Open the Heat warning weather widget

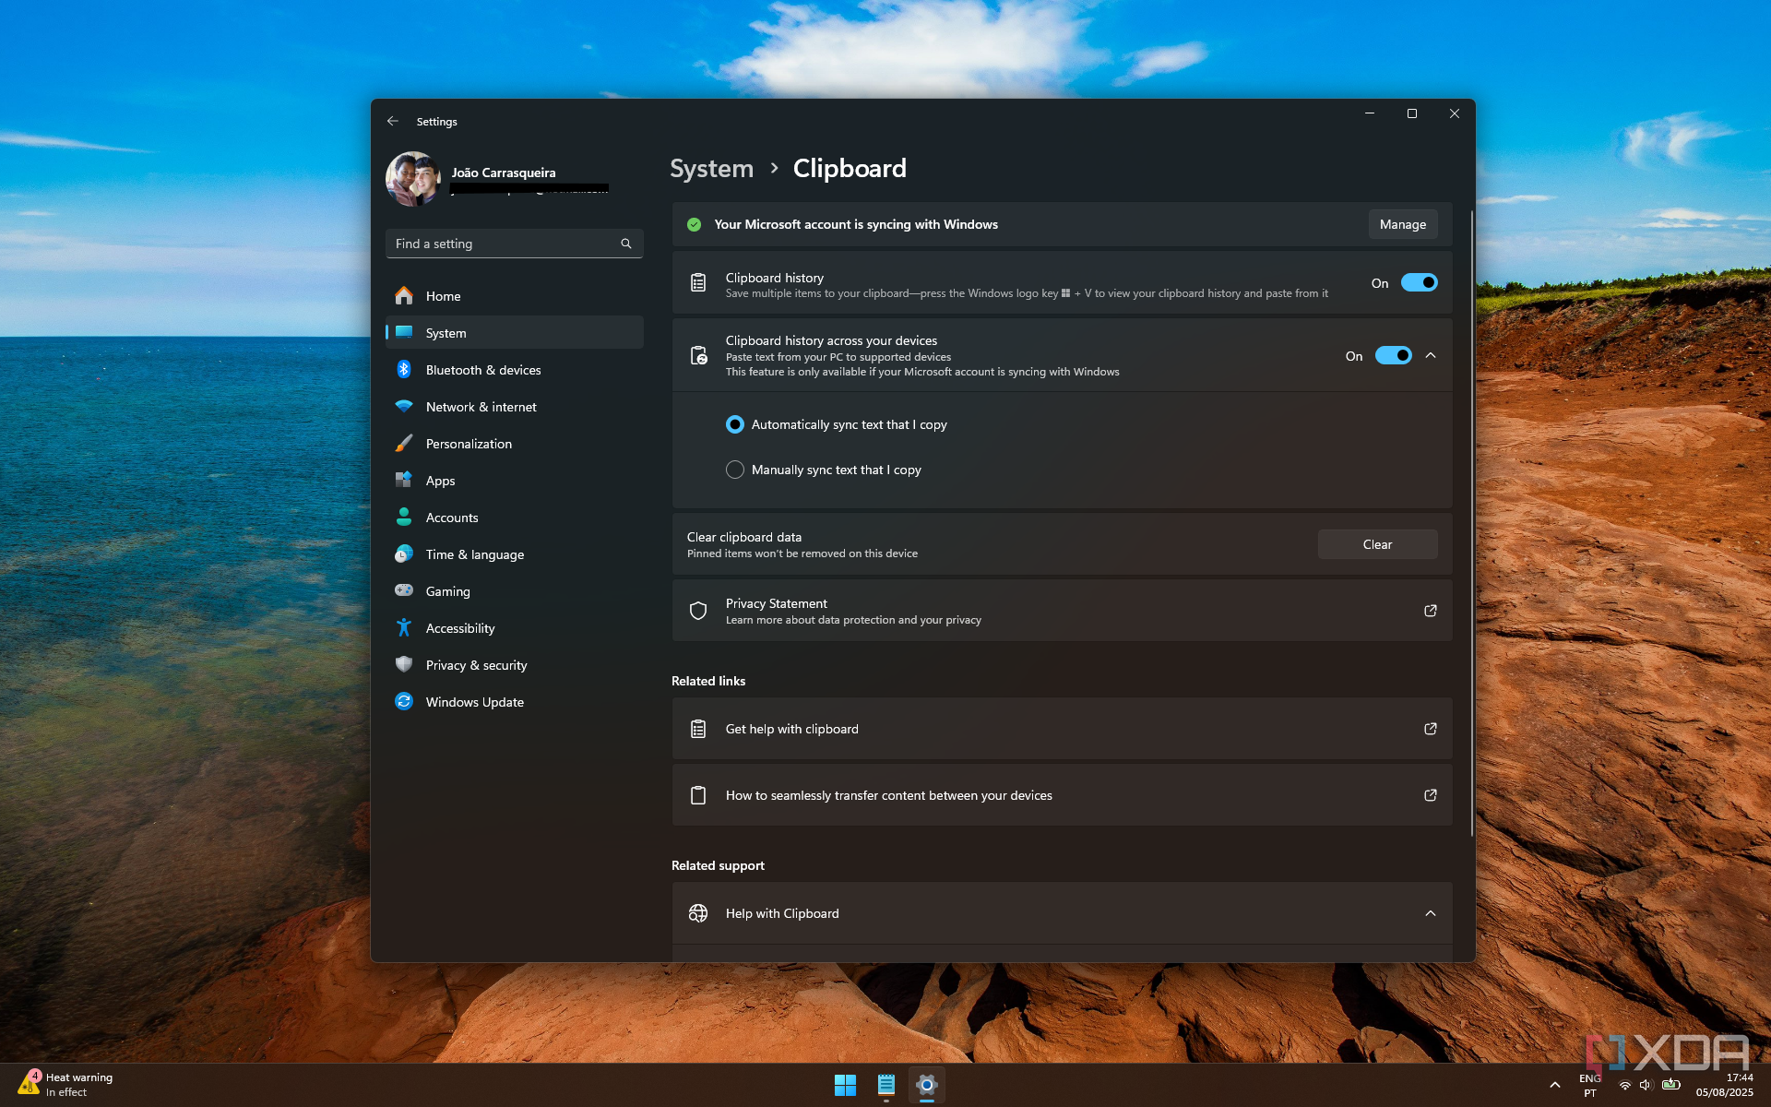coord(66,1085)
